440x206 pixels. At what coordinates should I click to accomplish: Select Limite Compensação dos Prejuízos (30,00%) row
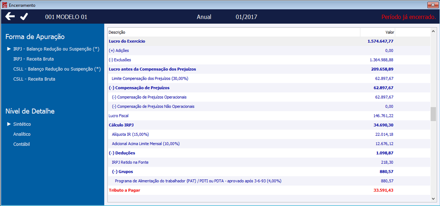click(x=269, y=78)
